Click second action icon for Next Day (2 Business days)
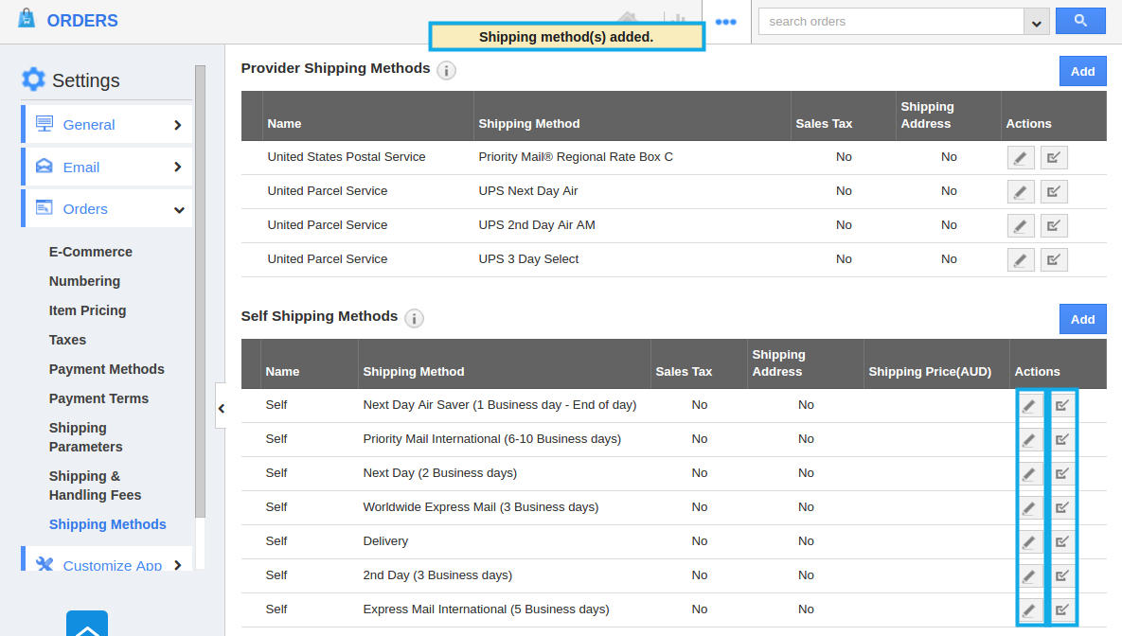 [x=1062, y=473]
